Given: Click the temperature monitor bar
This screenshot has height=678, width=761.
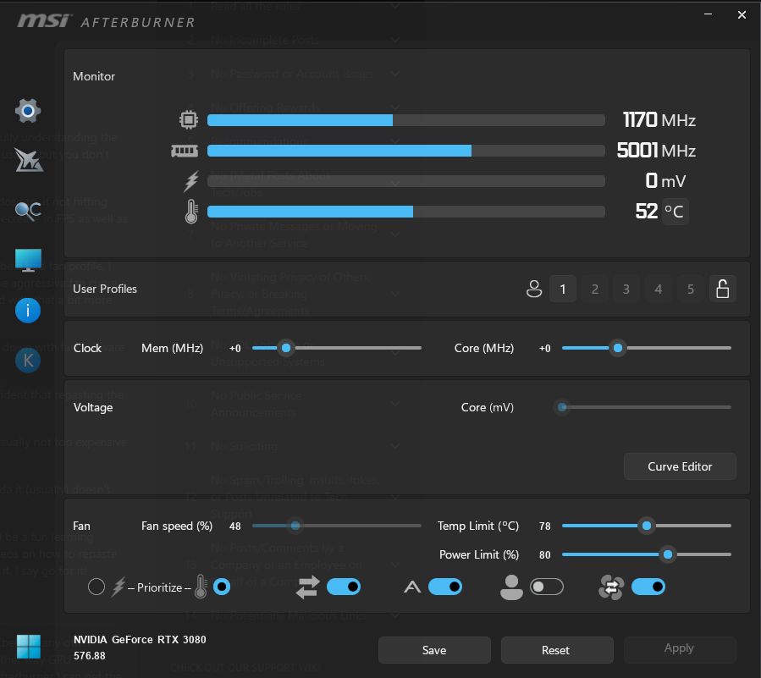Looking at the screenshot, I should pos(406,212).
